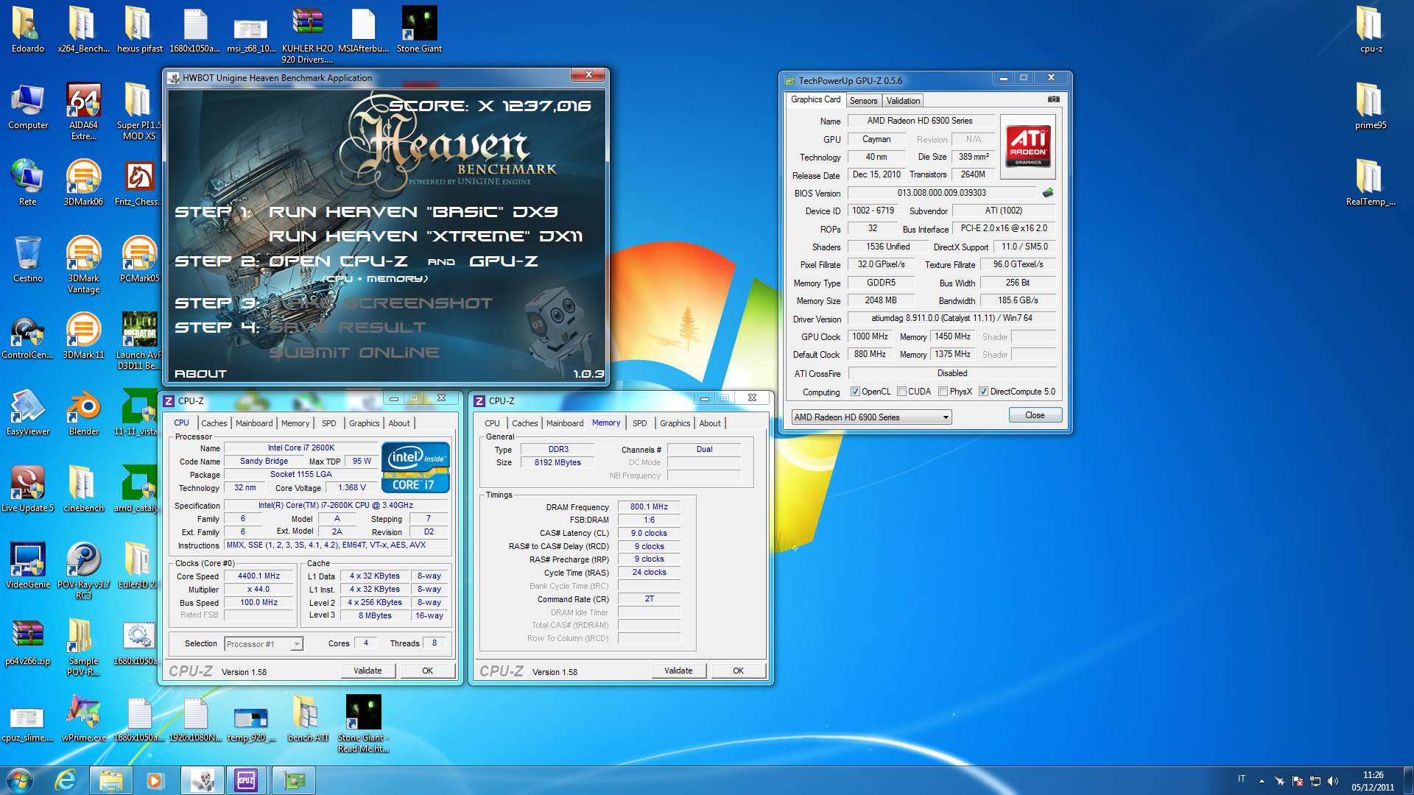1414x795 pixels.
Task: Launch the Live Update 5 shortcut
Action: coord(28,489)
